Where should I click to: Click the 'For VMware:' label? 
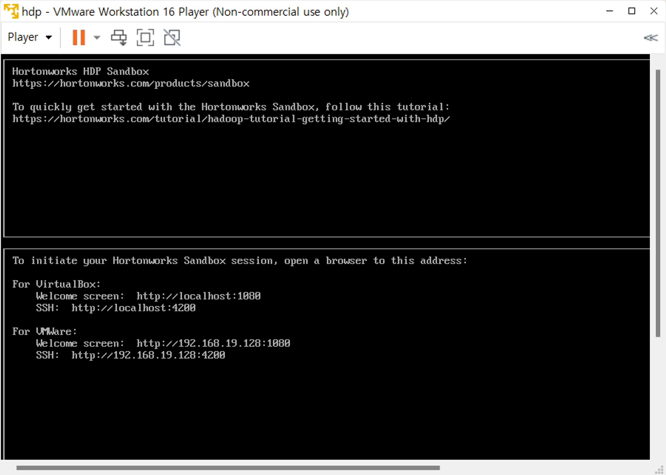pos(45,331)
